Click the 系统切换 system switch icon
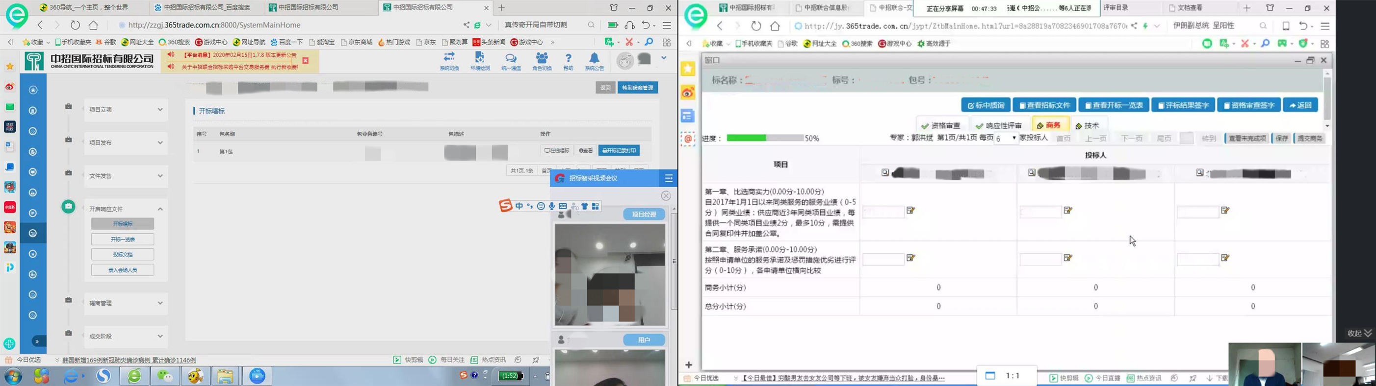 click(449, 59)
